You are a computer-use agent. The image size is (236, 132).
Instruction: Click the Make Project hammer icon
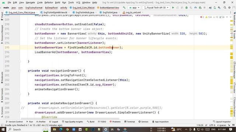click(124, 7)
